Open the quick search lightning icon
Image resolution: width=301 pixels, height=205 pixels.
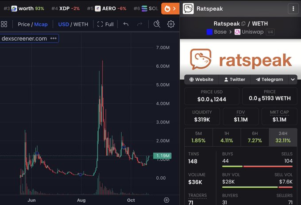point(157,24)
